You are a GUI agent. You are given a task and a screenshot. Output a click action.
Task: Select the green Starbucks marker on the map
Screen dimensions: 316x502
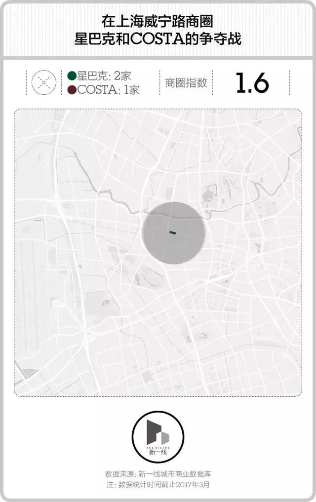[175, 233]
